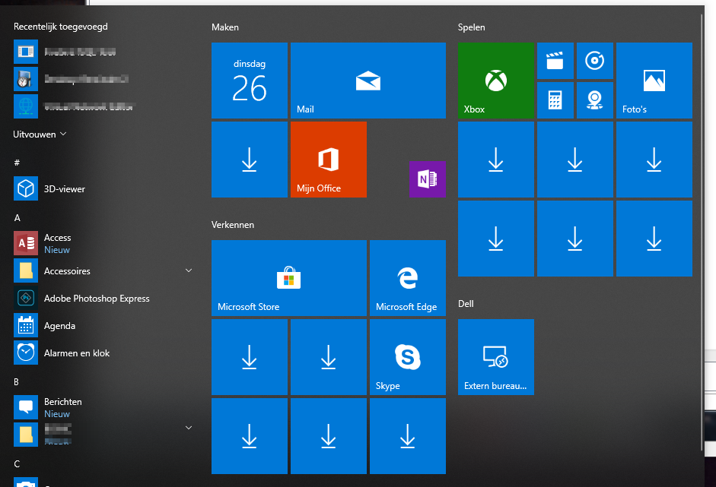The height and width of the screenshot is (487, 716).
Task: Open the calendar tile showing dinsdag 26
Action: [x=250, y=81]
